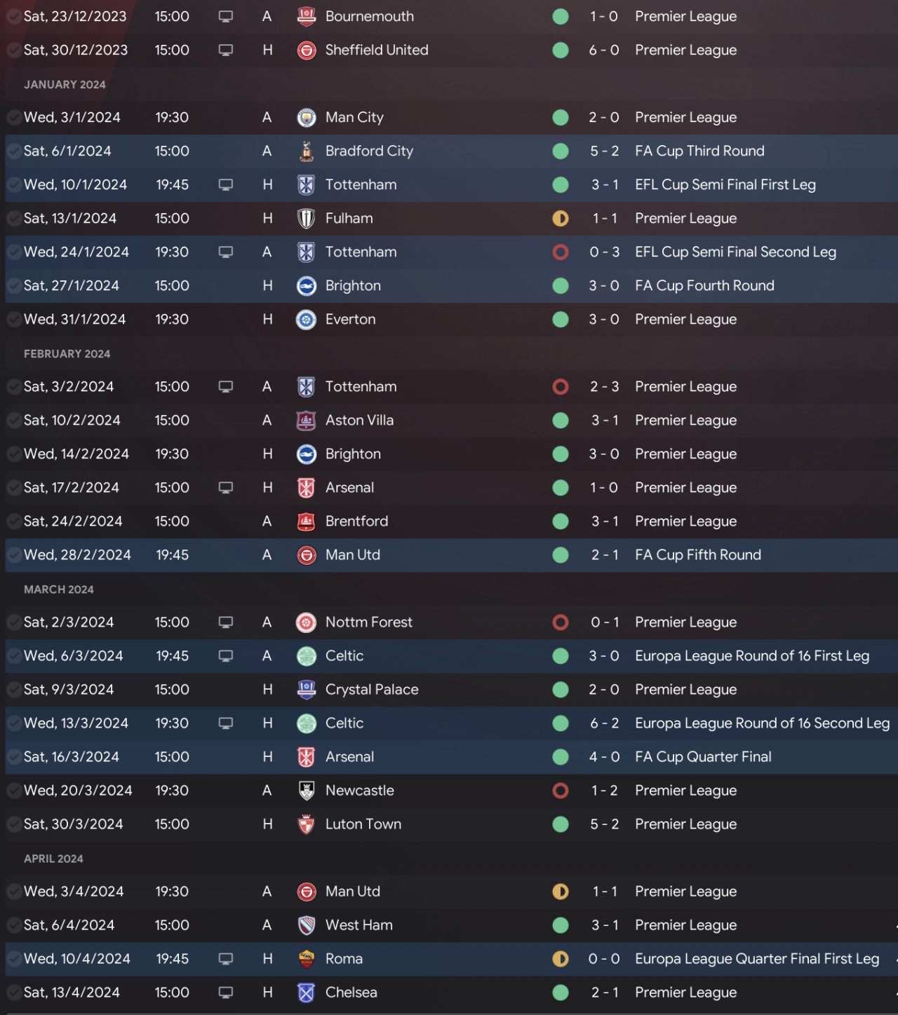Open the Aston Villa team link
The height and width of the screenshot is (1015, 898).
click(x=359, y=420)
